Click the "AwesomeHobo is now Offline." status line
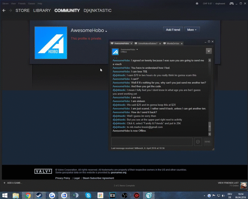 point(129,131)
